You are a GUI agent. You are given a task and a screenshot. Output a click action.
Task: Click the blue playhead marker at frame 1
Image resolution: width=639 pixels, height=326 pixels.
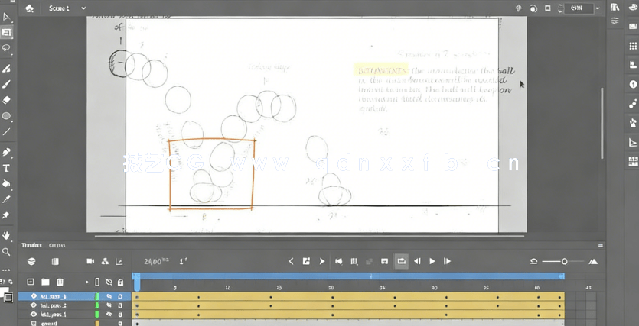click(137, 282)
